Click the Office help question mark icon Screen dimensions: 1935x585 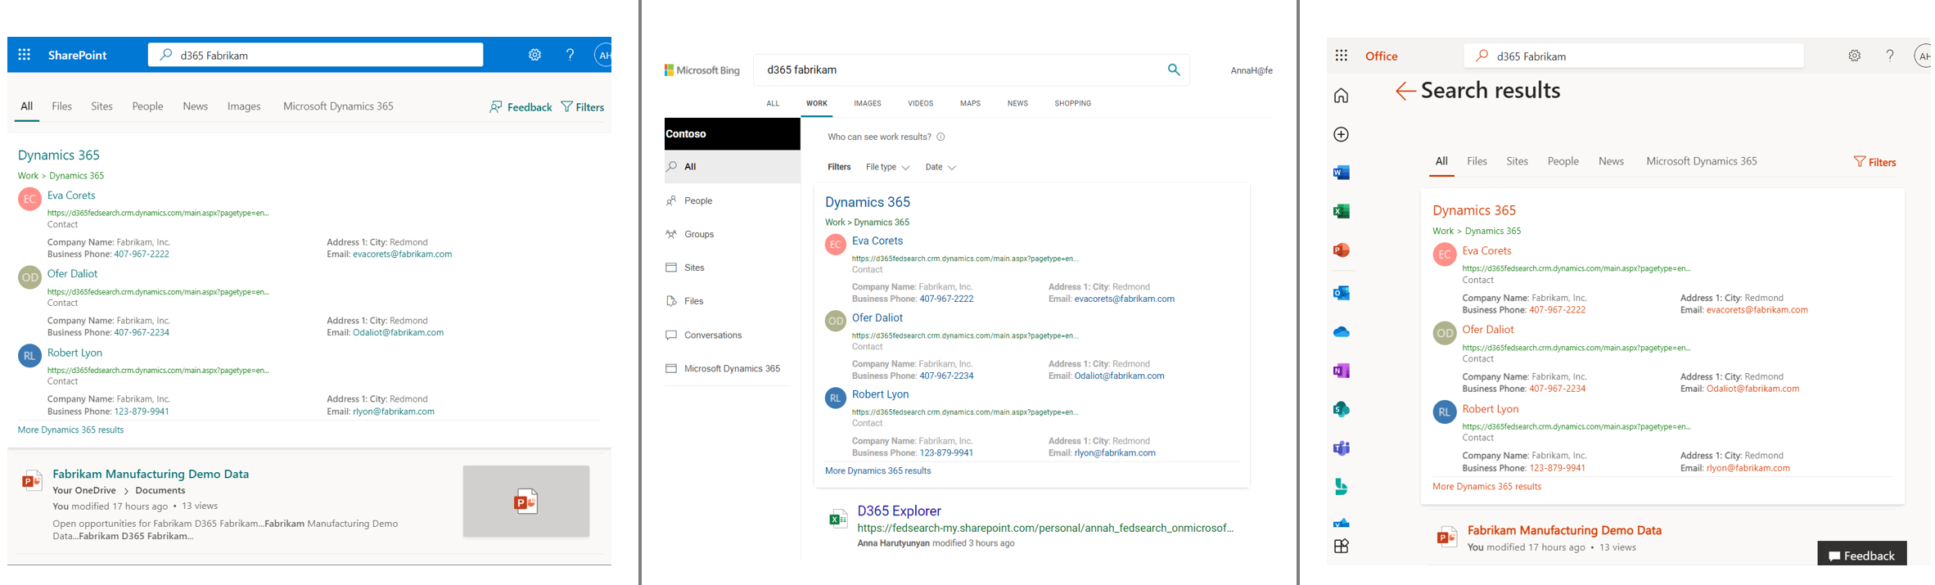point(1890,56)
